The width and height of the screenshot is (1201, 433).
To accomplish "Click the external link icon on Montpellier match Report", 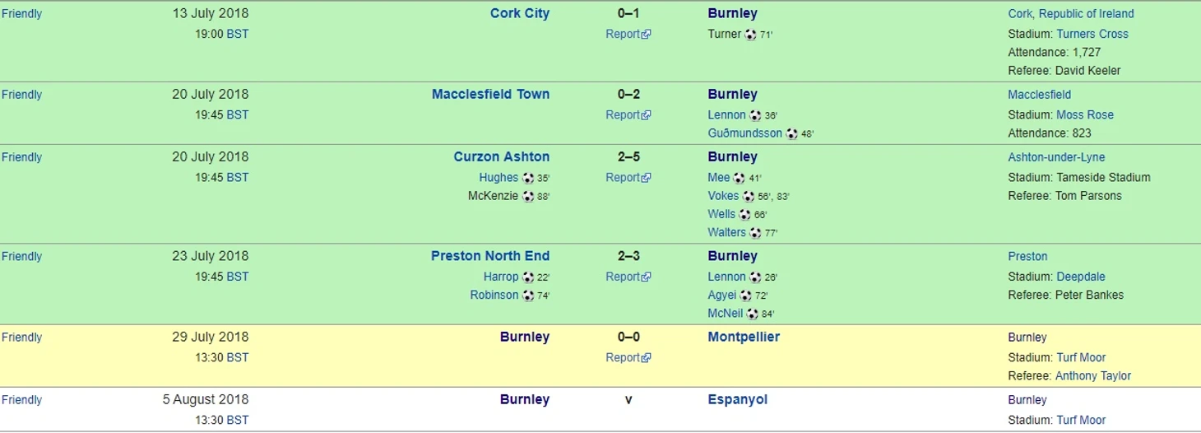I will point(647,358).
